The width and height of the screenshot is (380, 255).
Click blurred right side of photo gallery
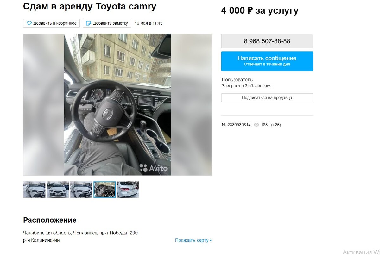(191, 104)
